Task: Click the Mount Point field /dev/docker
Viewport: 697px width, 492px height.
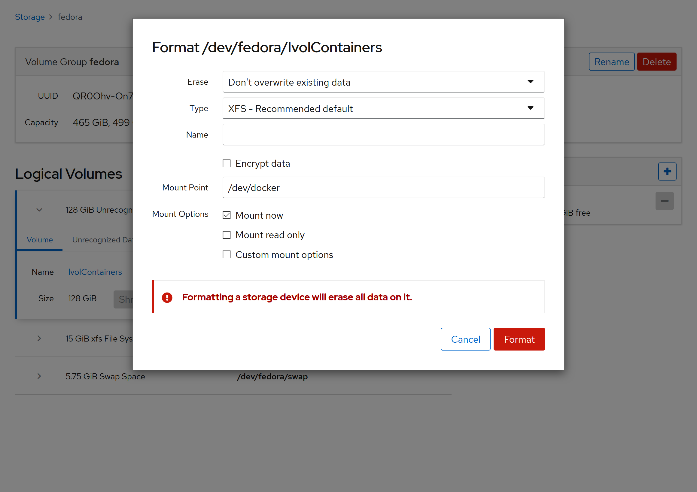Action: [x=383, y=187]
